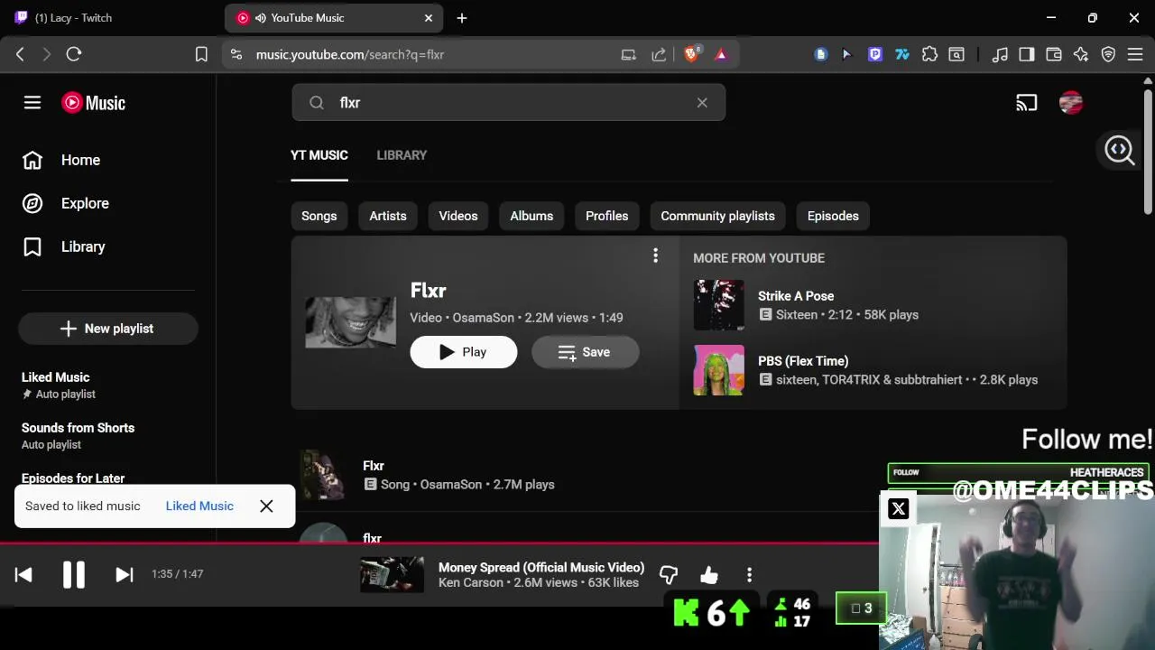Open the hamburger guide menu
1155x650 pixels.
[x=32, y=103]
